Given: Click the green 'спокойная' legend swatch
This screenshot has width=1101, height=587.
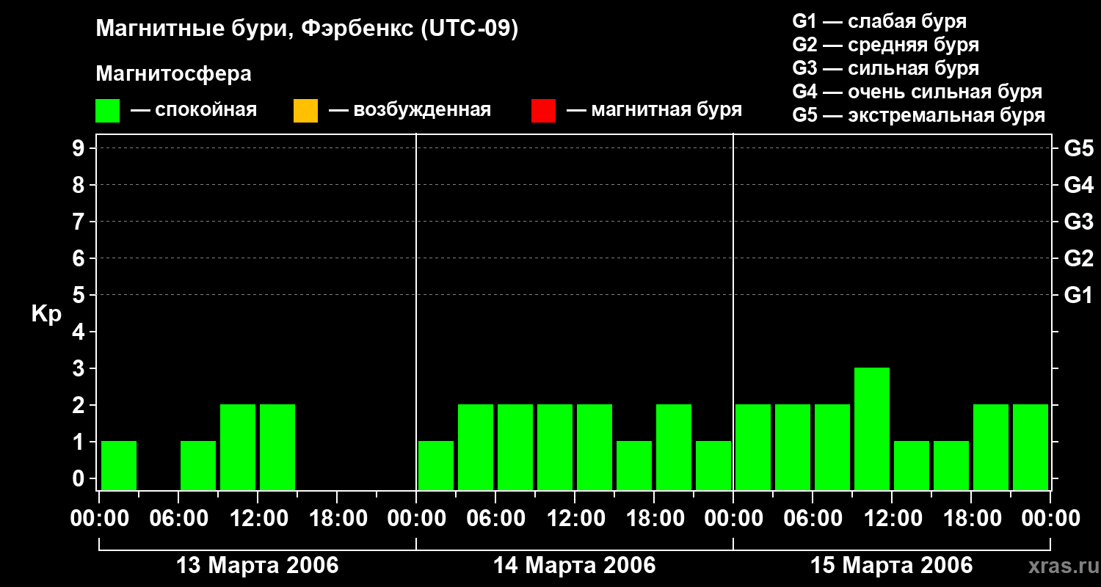Looking at the screenshot, I should coord(108,111).
